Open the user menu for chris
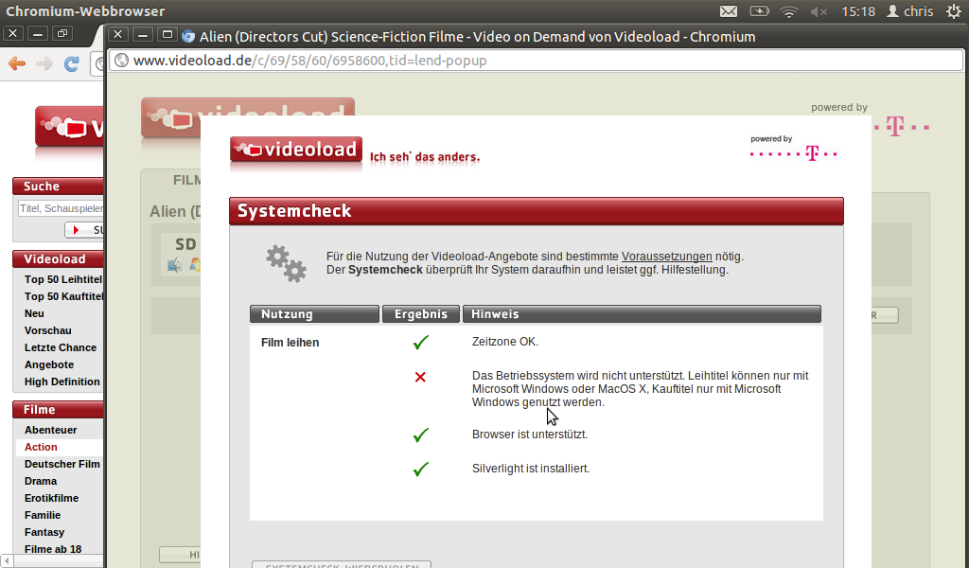 (x=909, y=11)
